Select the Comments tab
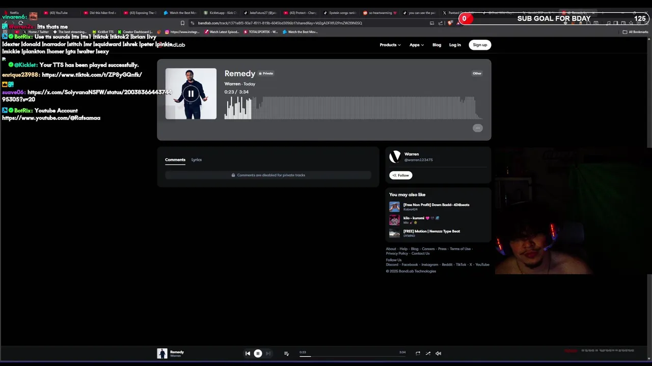This screenshot has width=652, height=366. 175,160
